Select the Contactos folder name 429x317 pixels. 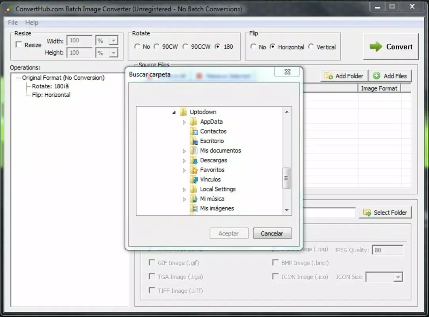click(x=213, y=131)
